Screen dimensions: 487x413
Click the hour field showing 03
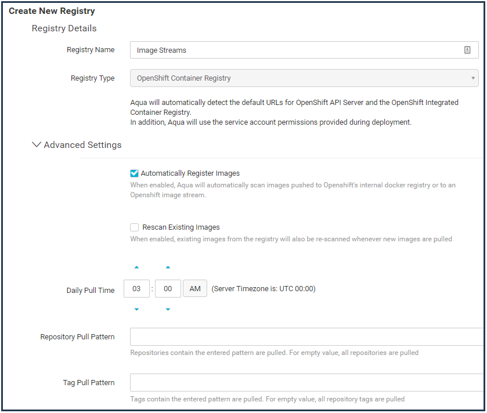pos(136,288)
